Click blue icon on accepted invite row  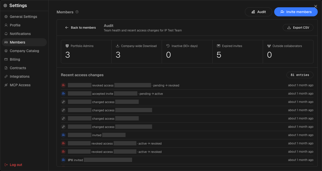[63, 94]
